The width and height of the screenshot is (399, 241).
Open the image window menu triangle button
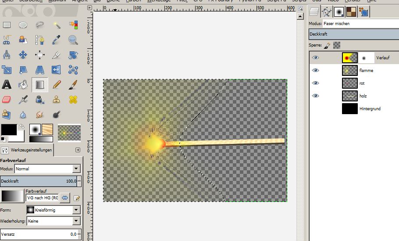point(89,7)
